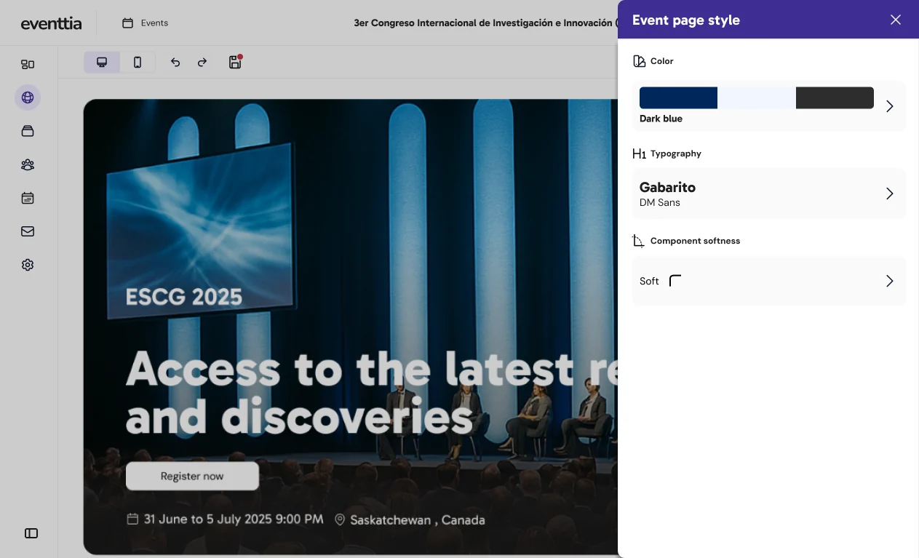Open the attendees people icon in sidebar
Image resolution: width=919 pixels, height=558 pixels.
[x=28, y=164]
